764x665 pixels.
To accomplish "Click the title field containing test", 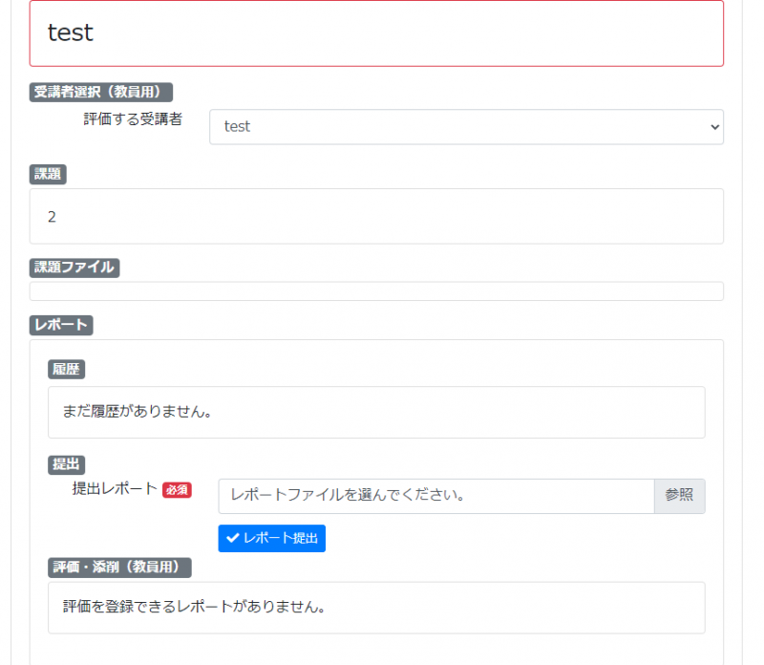I will coord(376,32).
